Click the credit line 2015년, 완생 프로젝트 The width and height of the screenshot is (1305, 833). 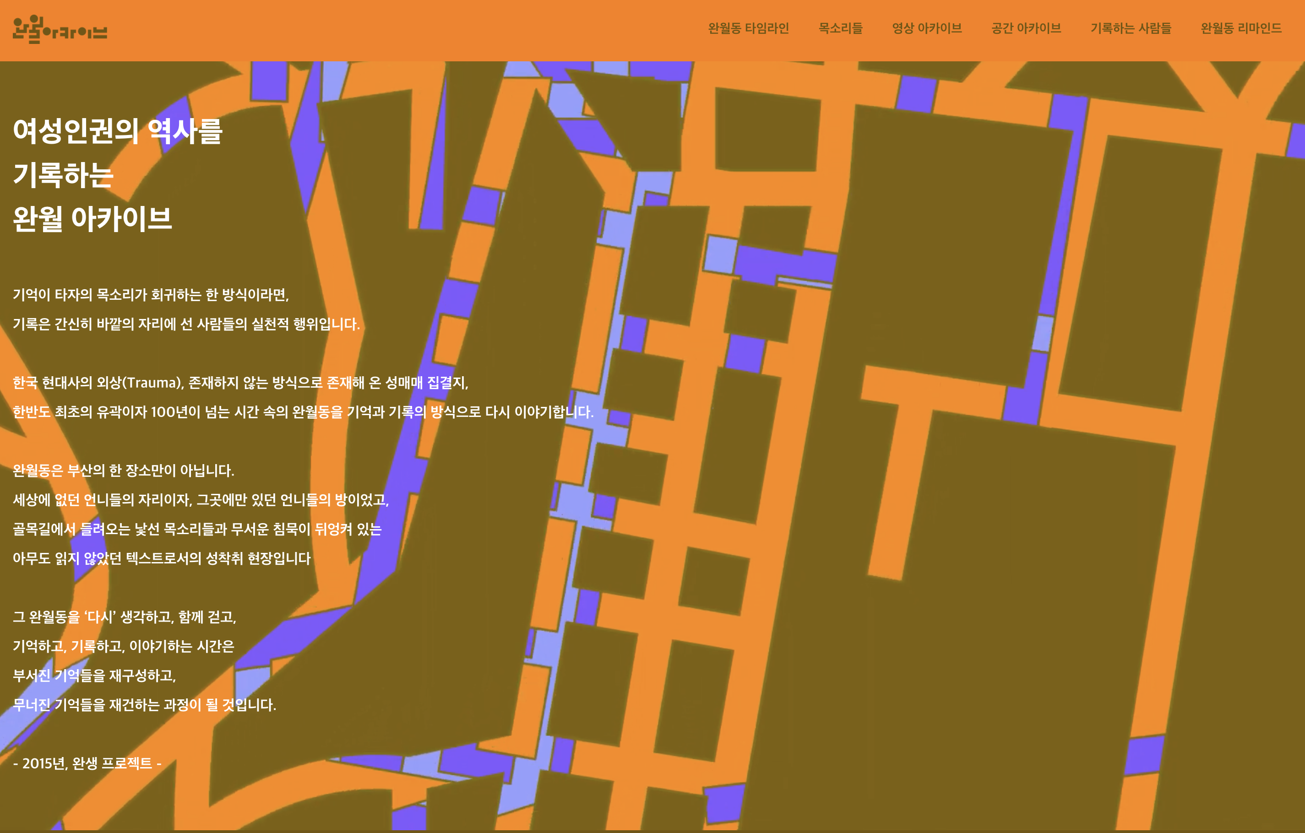[x=87, y=763]
